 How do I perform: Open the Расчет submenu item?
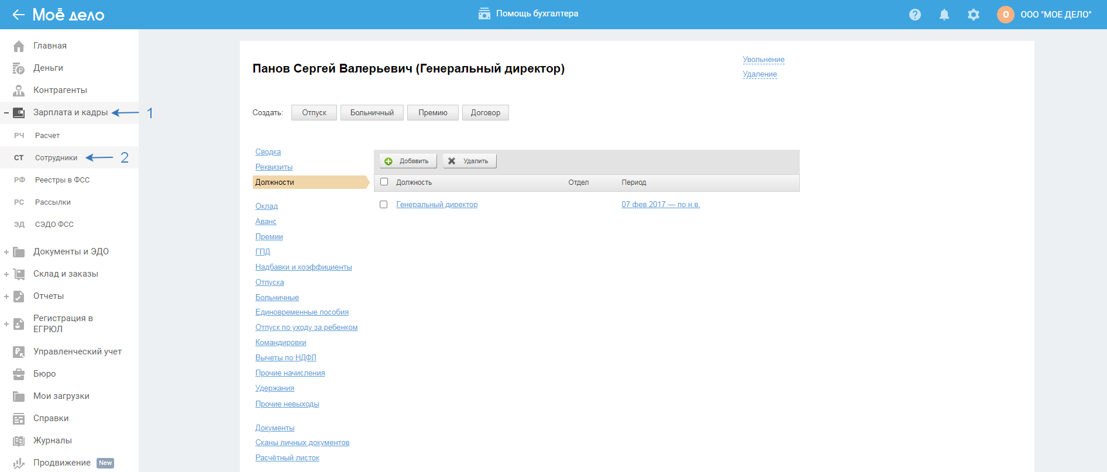tap(47, 136)
